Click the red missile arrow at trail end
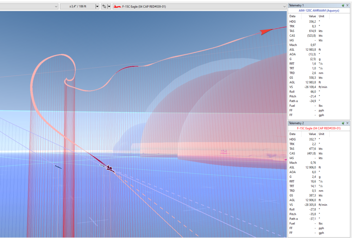 (266, 31)
